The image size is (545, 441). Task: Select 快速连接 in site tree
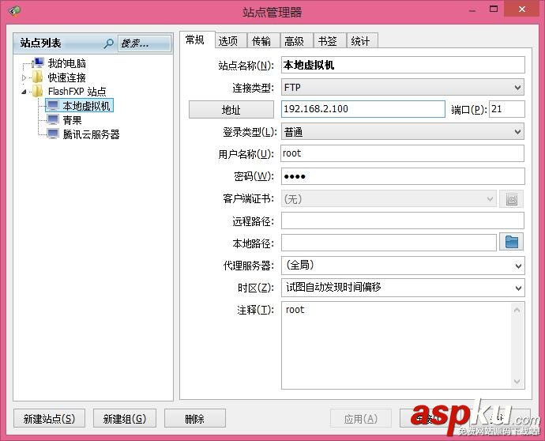tap(66, 77)
